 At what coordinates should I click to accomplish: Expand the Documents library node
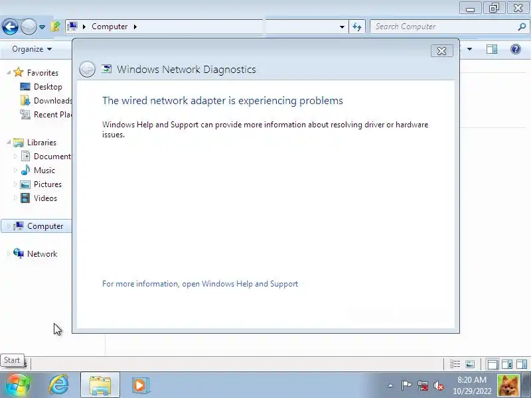tap(15, 157)
